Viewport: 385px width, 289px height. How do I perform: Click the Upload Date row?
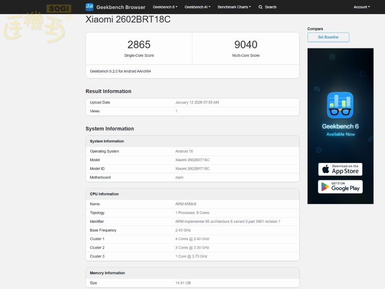point(192,102)
